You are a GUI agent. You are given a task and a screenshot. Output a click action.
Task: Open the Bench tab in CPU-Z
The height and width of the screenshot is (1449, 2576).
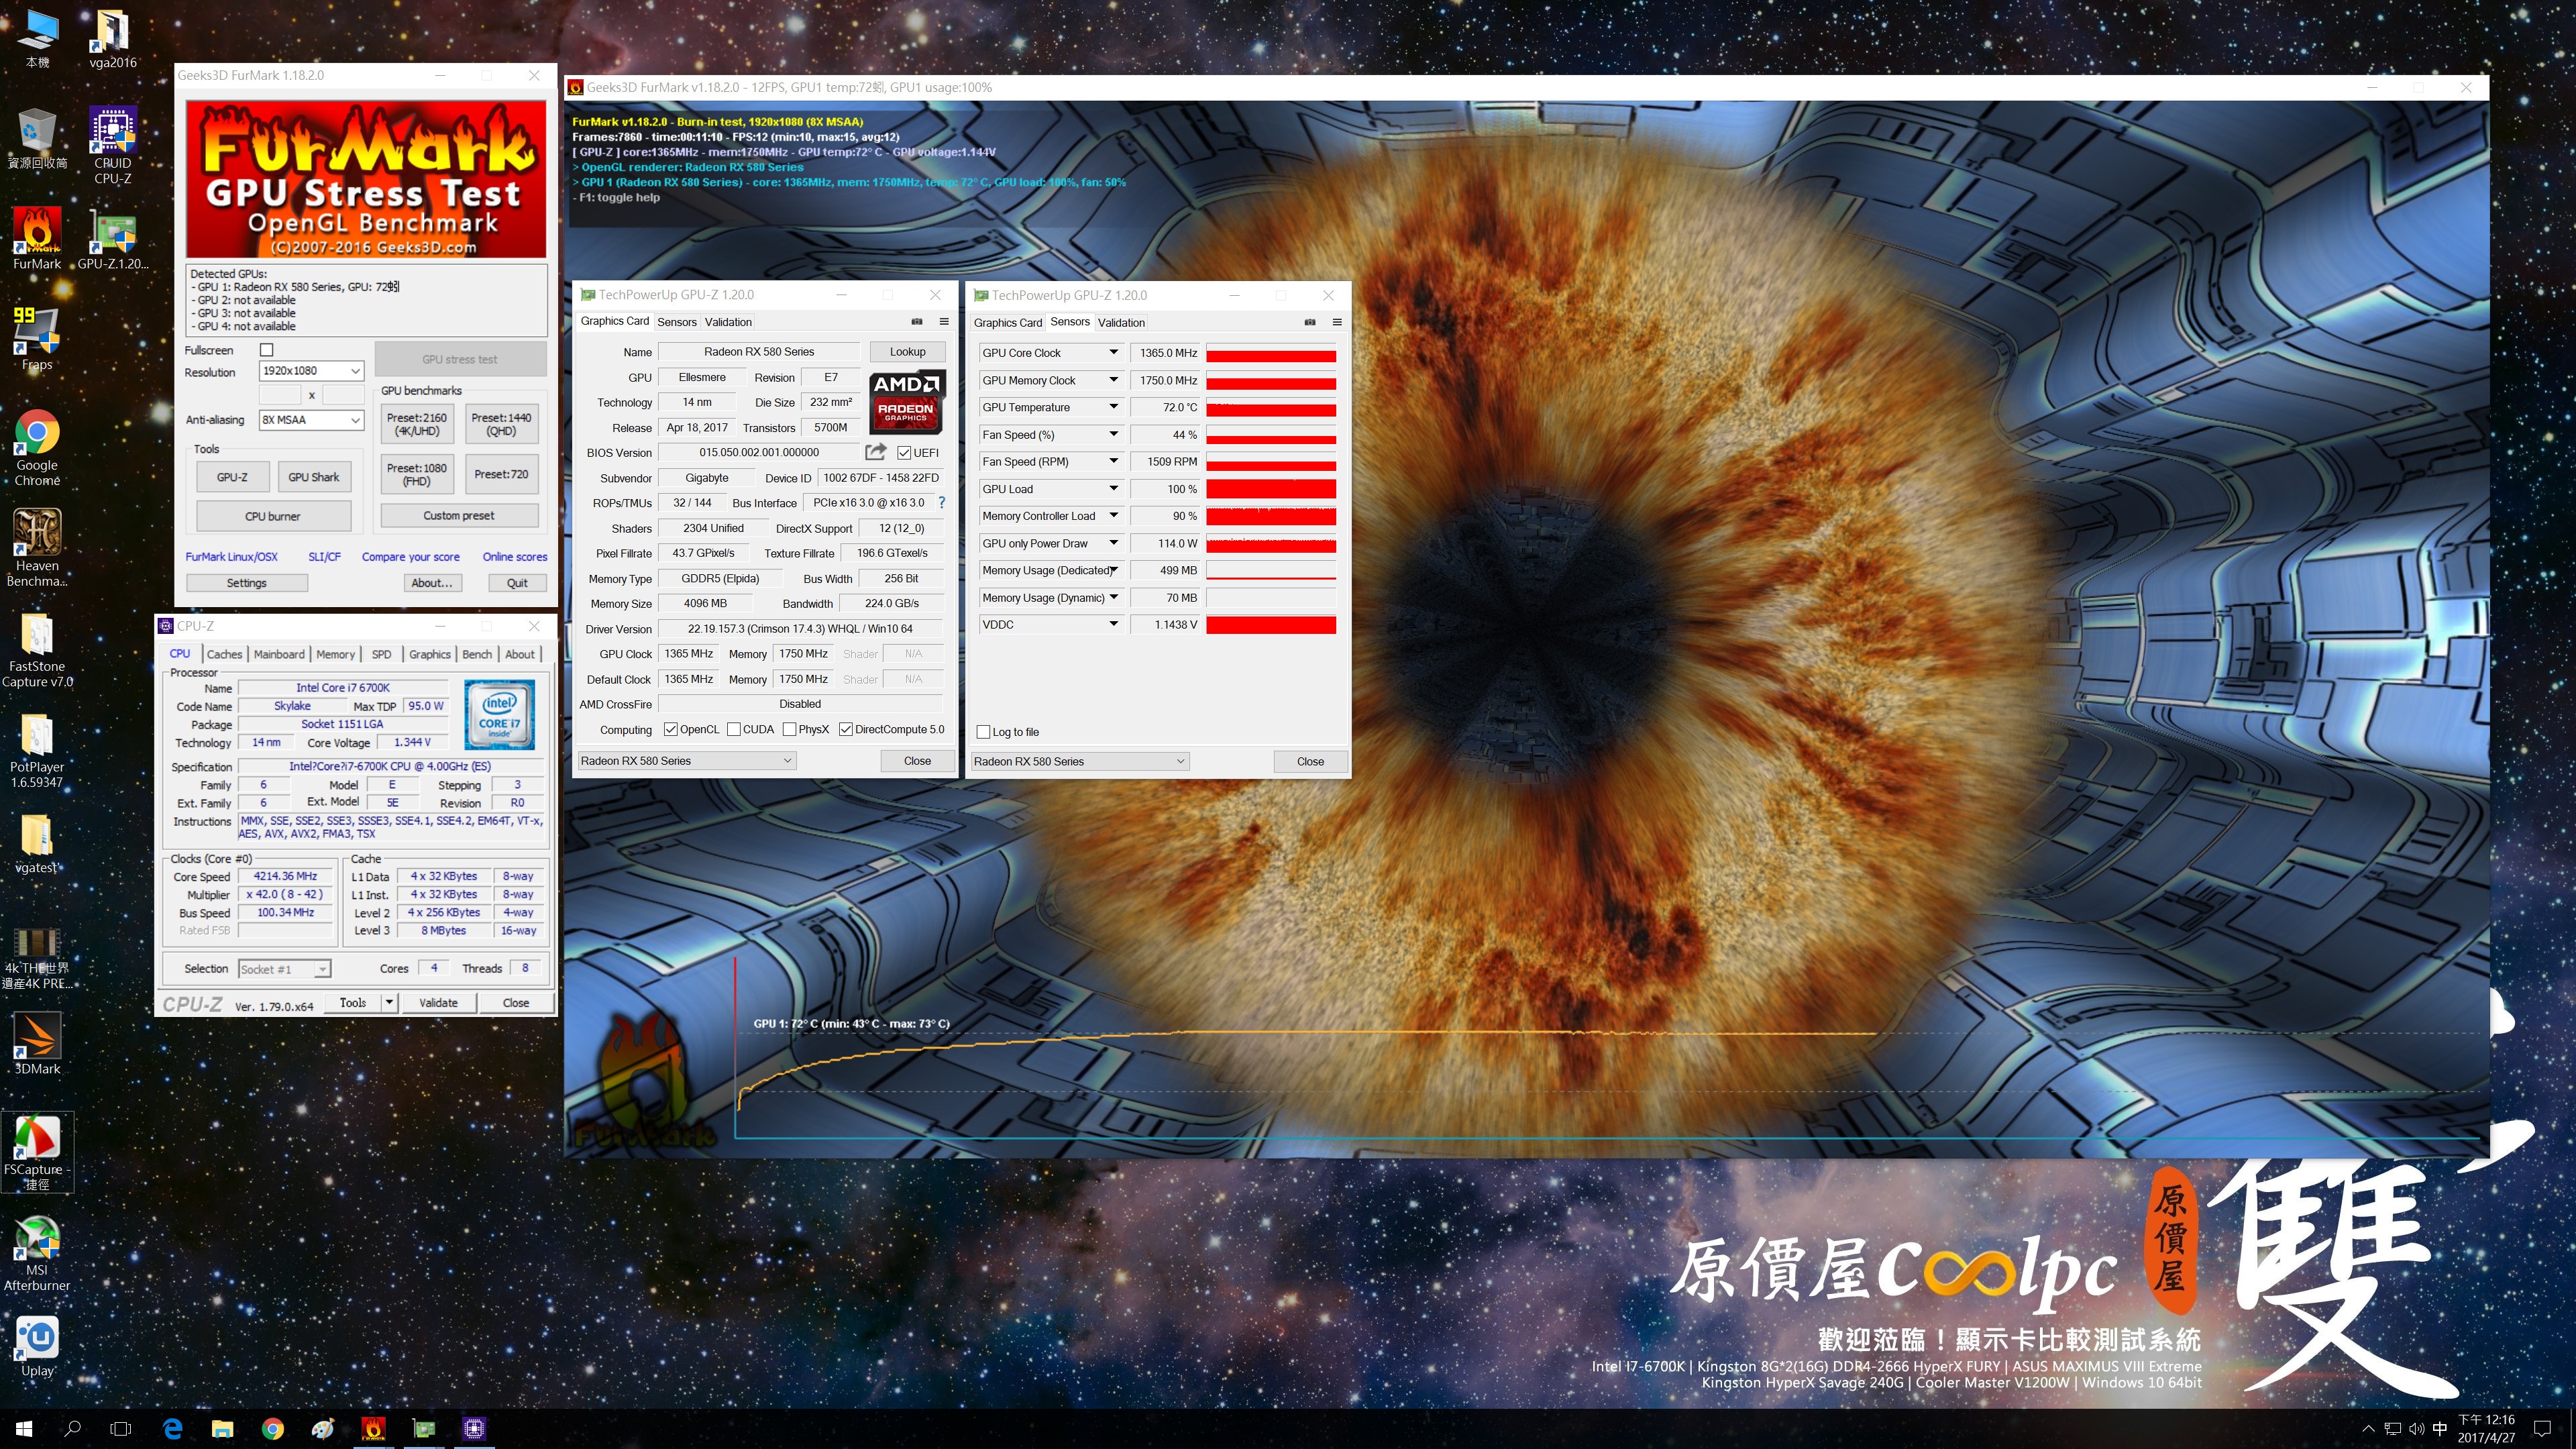tap(477, 654)
